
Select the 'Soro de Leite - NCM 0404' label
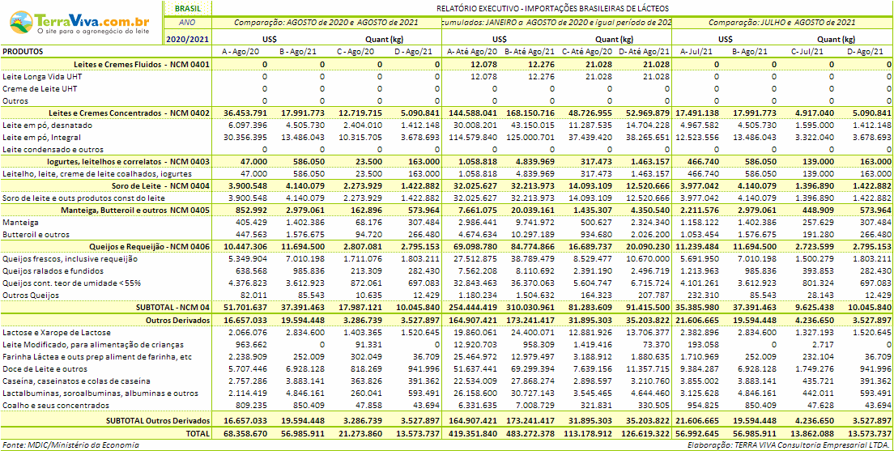point(161,186)
